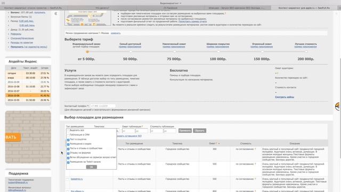Image resolution: width=341 pixels, height=192 pixels.
Task: Open the browser sidebar toggle icon
Action: click(x=3, y=3)
